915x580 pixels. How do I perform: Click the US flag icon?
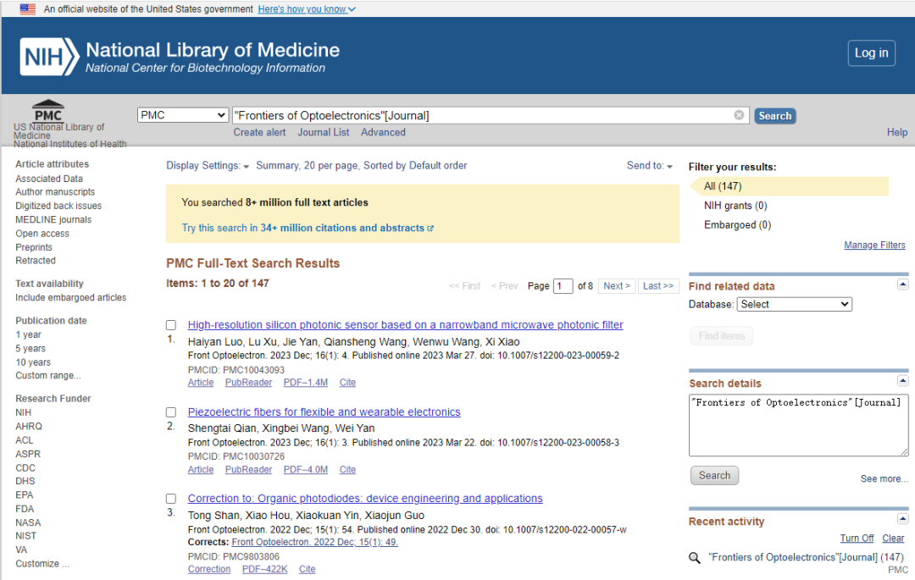[x=27, y=8]
